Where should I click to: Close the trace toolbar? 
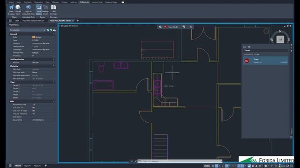click(191, 27)
